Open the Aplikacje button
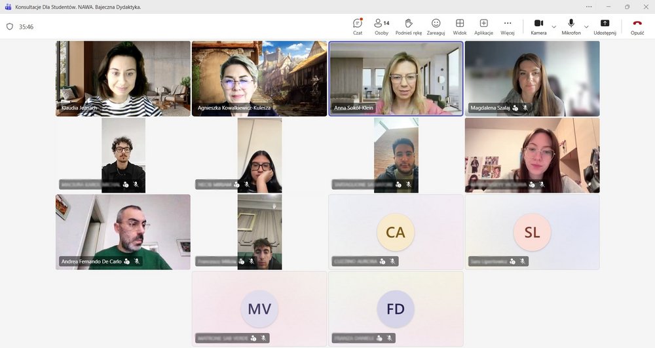Viewport: 655px width, 348px height. click(x=484, y=27)
